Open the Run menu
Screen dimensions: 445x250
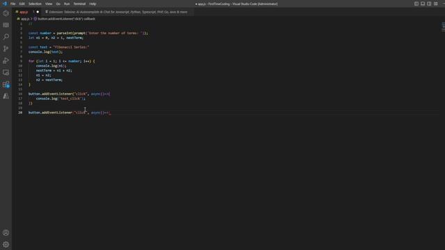67,4
